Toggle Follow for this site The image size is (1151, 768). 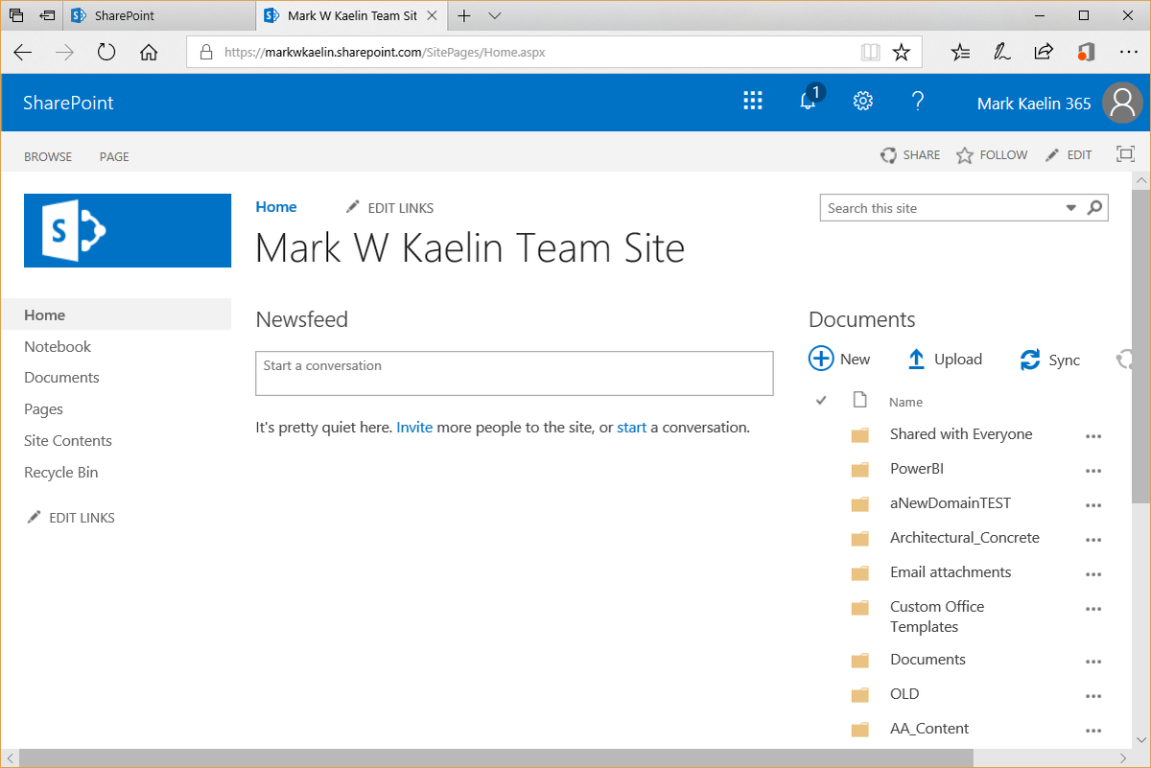pos(991,154)
